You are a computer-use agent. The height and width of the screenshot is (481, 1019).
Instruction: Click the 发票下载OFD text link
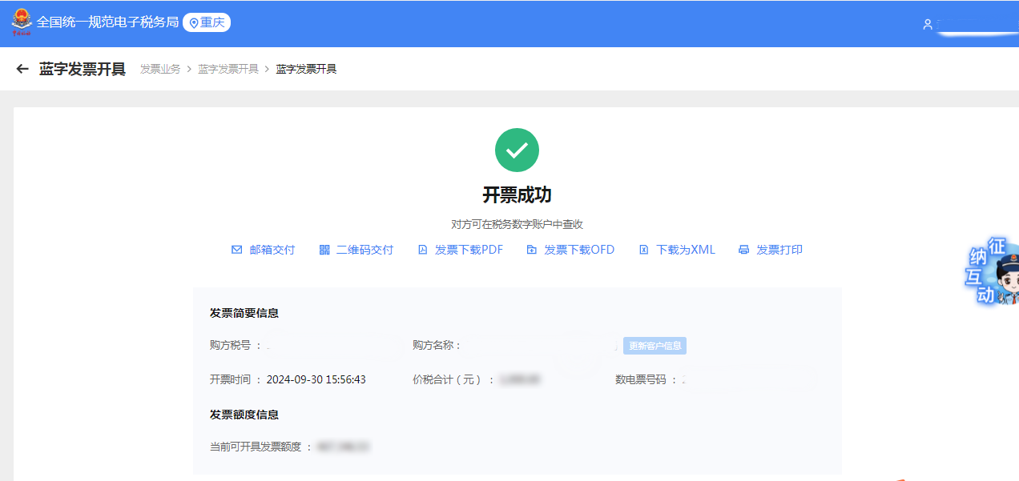[579, 250]
